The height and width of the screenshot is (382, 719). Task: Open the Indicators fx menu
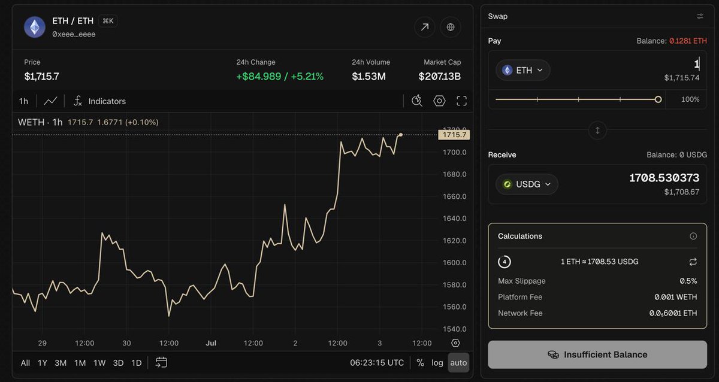pyautogui.click(x=99, y=101)
